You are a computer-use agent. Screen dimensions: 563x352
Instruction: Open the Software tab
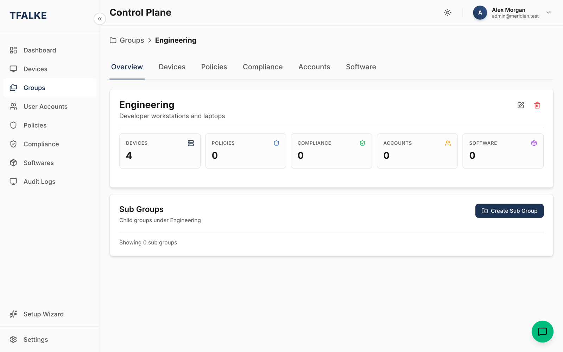(x=361, y=67)
